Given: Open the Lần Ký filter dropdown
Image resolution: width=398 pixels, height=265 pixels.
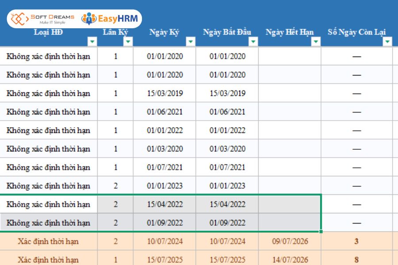Looking at the screenshot, I should click(x=128, y=42).
